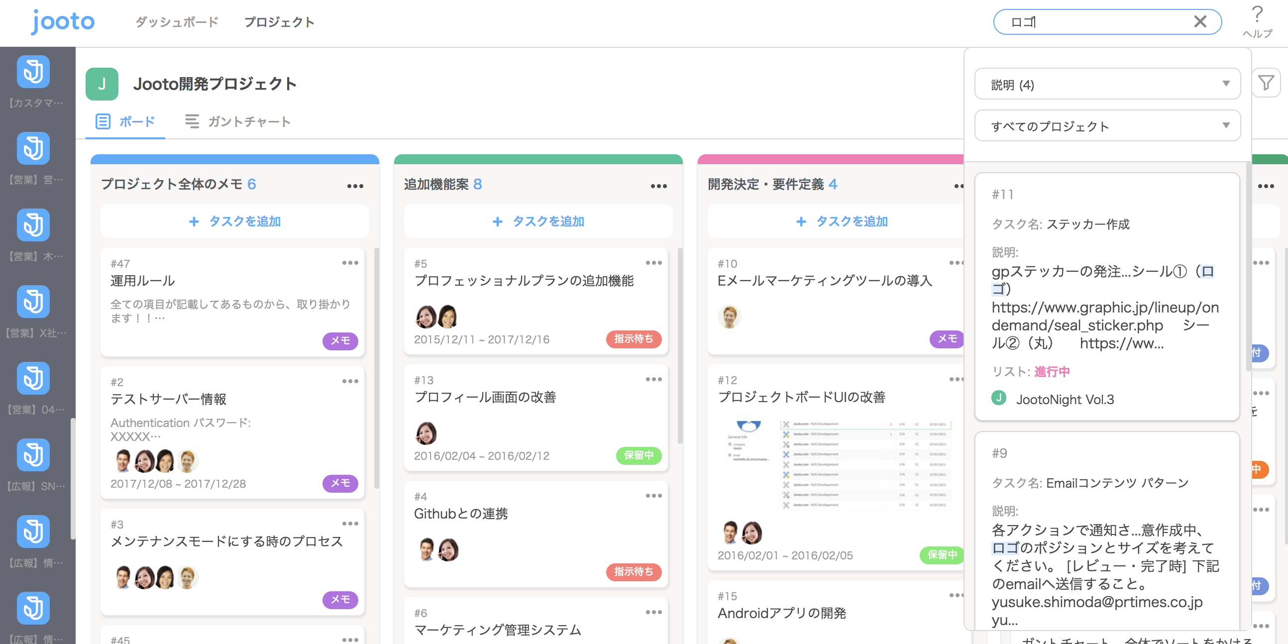Open search result #9 Emailコンテンツ パターン
Screen dimensions: 1288x644
tap(1106, 531)
